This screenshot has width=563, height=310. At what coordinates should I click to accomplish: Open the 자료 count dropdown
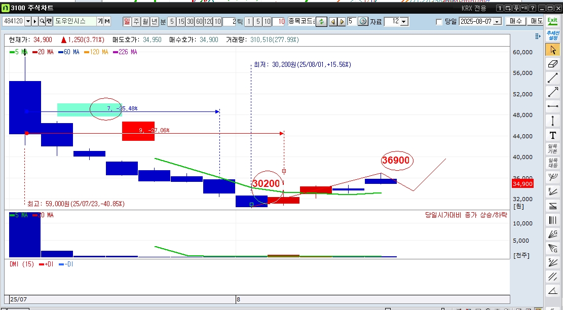[403, 21]
